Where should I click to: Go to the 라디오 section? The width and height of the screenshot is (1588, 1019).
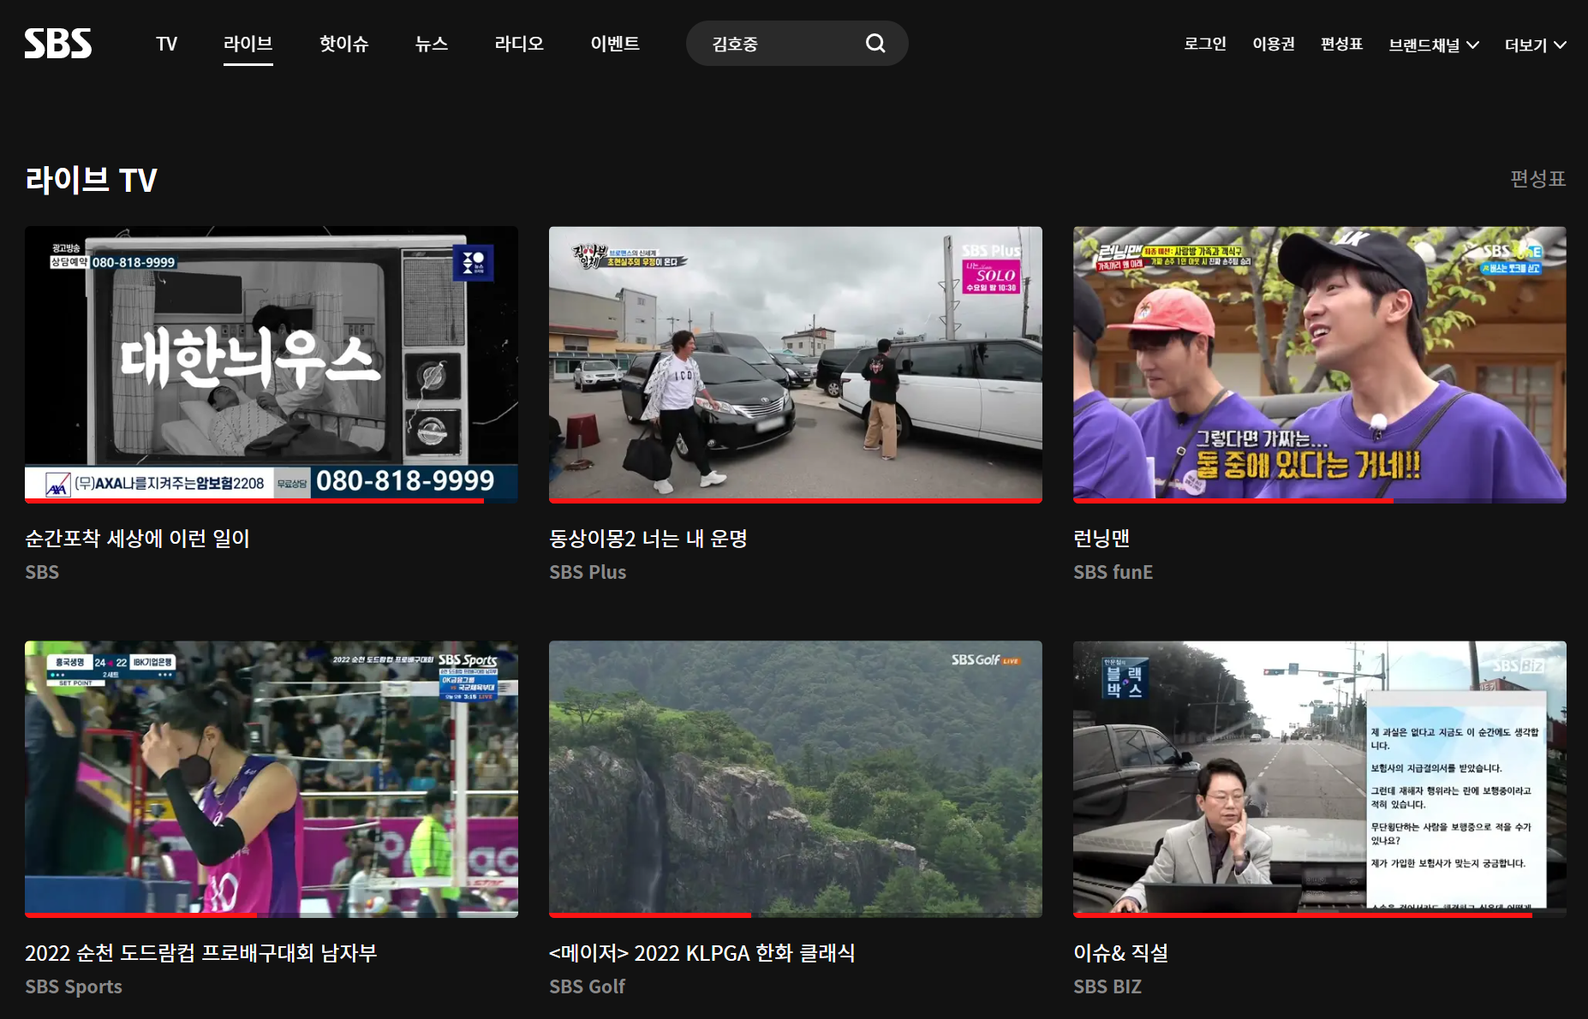click(519, 44)
